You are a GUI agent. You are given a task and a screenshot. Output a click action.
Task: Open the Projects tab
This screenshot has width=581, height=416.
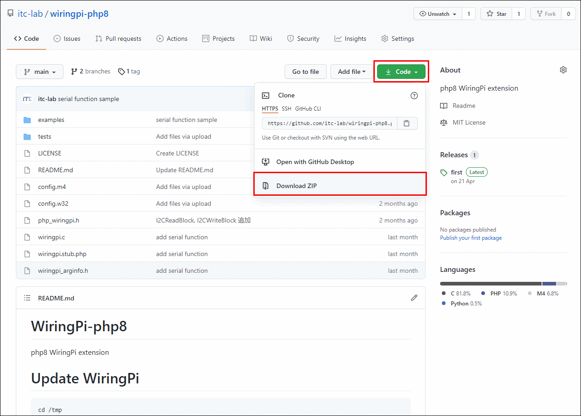[218, 39]
